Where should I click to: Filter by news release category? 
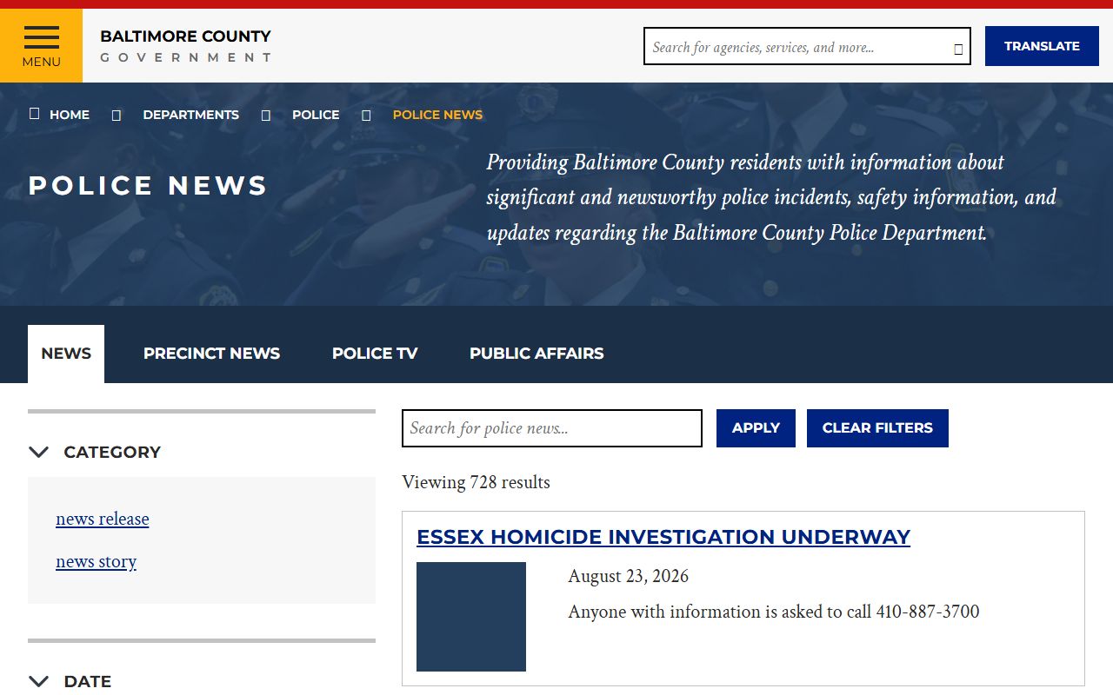[x=103, y=519]
